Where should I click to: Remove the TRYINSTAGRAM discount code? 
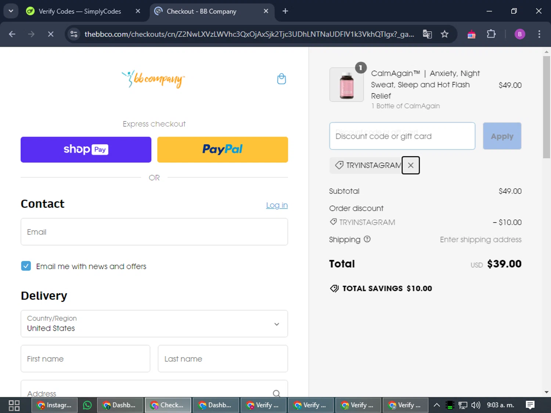(x=411, y=165)
